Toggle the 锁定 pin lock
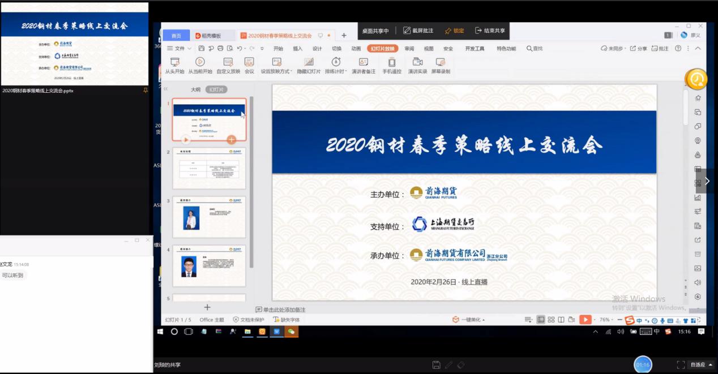 click(454, 31)
